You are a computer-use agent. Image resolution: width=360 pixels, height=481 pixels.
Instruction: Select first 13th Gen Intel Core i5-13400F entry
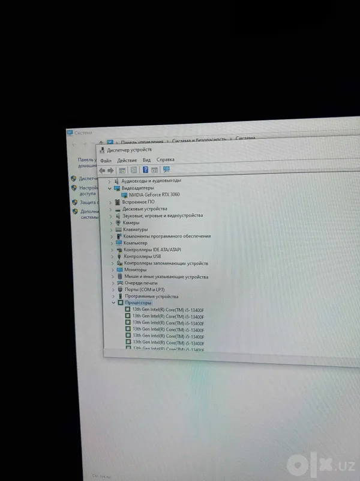[168, 310]
